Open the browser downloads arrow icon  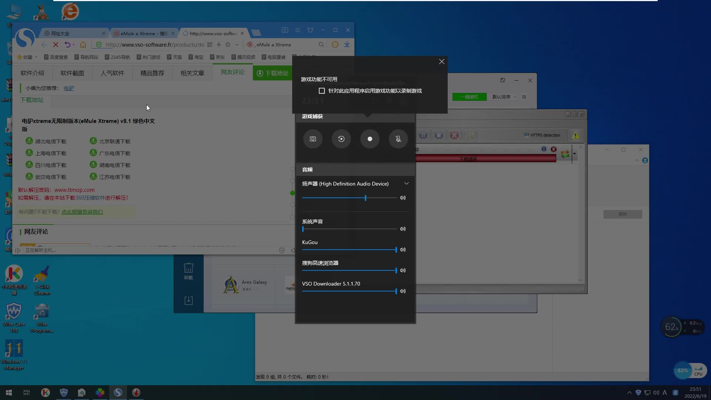point(347,44)
